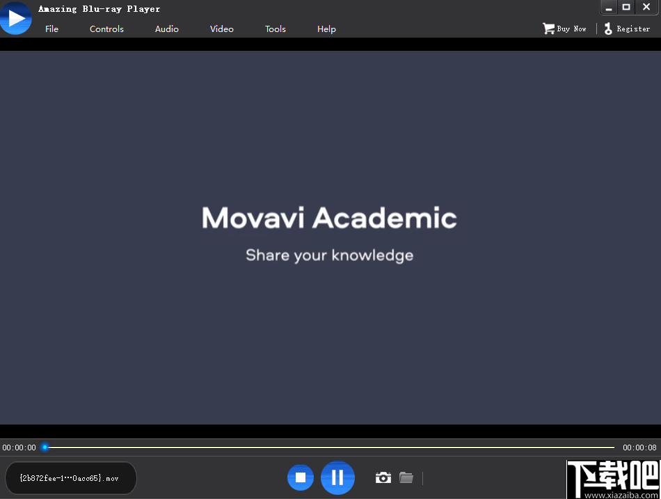Stop the video playback
Viewport: 661px width, 499px height.
301,477
